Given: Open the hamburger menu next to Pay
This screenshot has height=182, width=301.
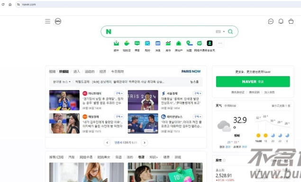Looking at the screenshot, I should pyautogui.click(x=47, y=21).
